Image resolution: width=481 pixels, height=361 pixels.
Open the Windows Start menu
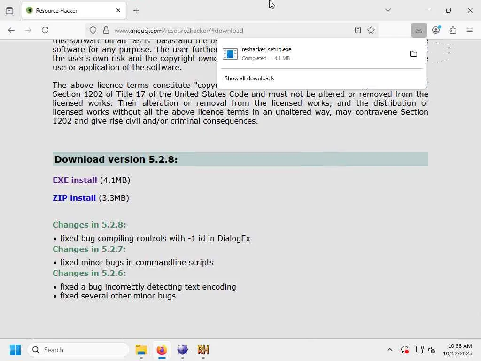(x=15, y=350)
